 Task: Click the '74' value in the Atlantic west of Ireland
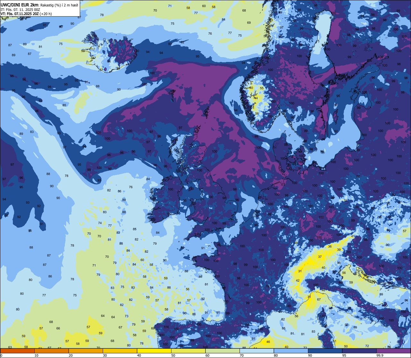pyautogui.click(x=100, y=223)
